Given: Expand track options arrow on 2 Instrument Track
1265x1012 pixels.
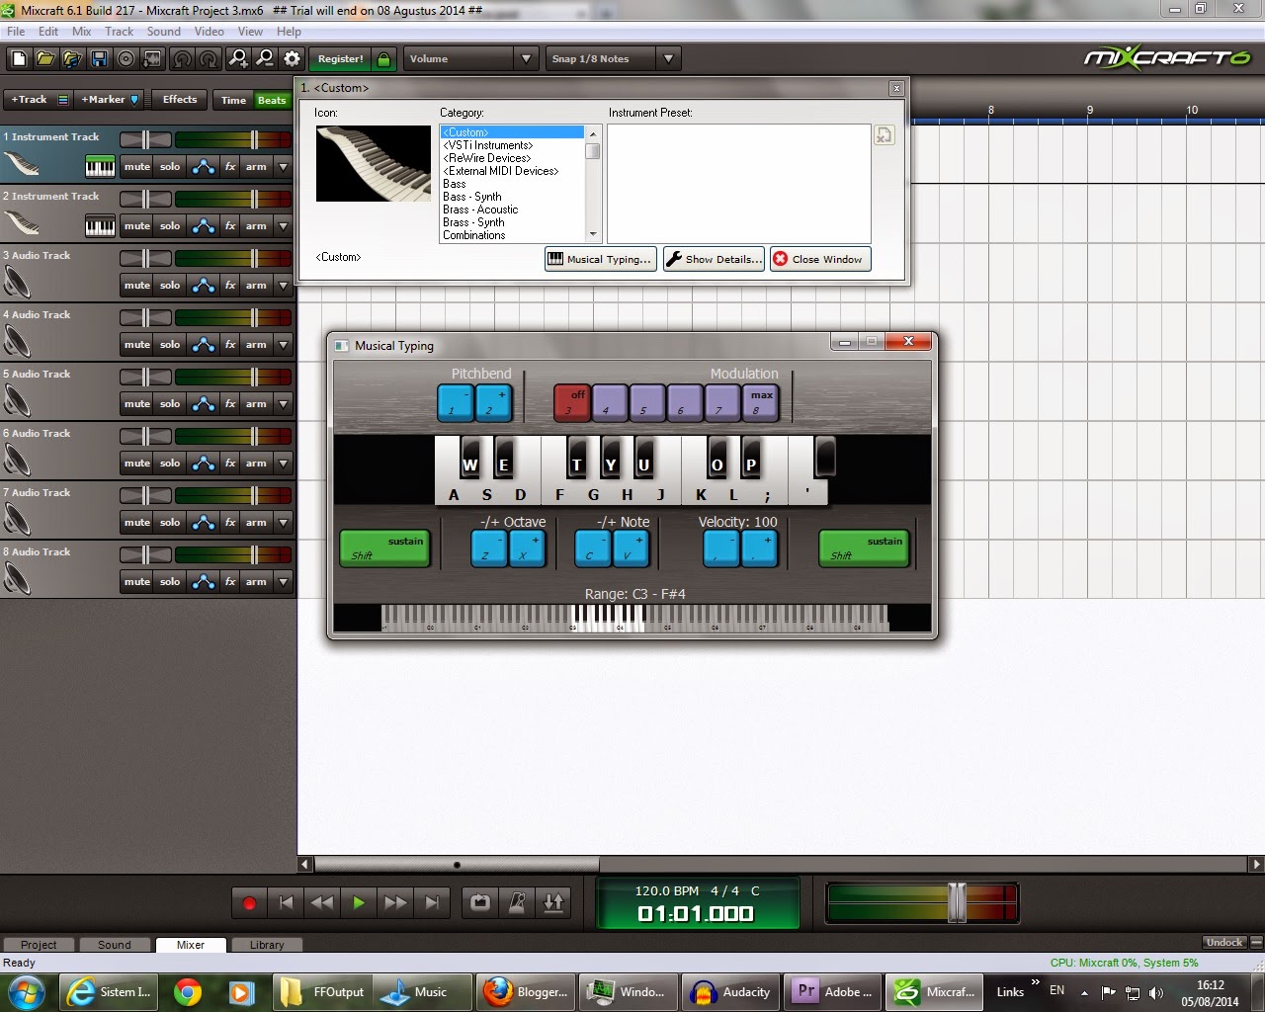Looking at the screenshot, I should click(283, 226).
